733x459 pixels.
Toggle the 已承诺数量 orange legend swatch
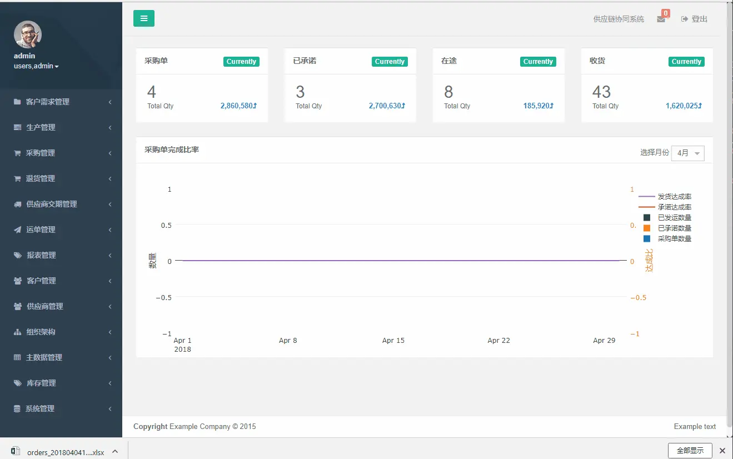647,228
